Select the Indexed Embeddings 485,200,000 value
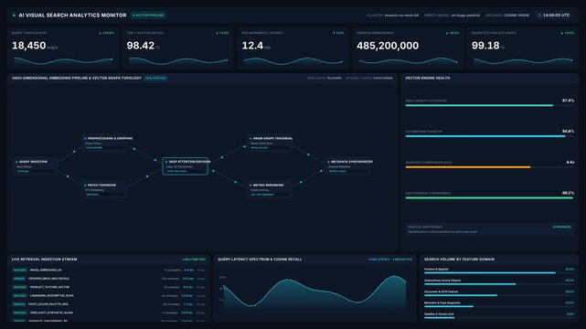586x329 pixels. click(x=388, y=46)
